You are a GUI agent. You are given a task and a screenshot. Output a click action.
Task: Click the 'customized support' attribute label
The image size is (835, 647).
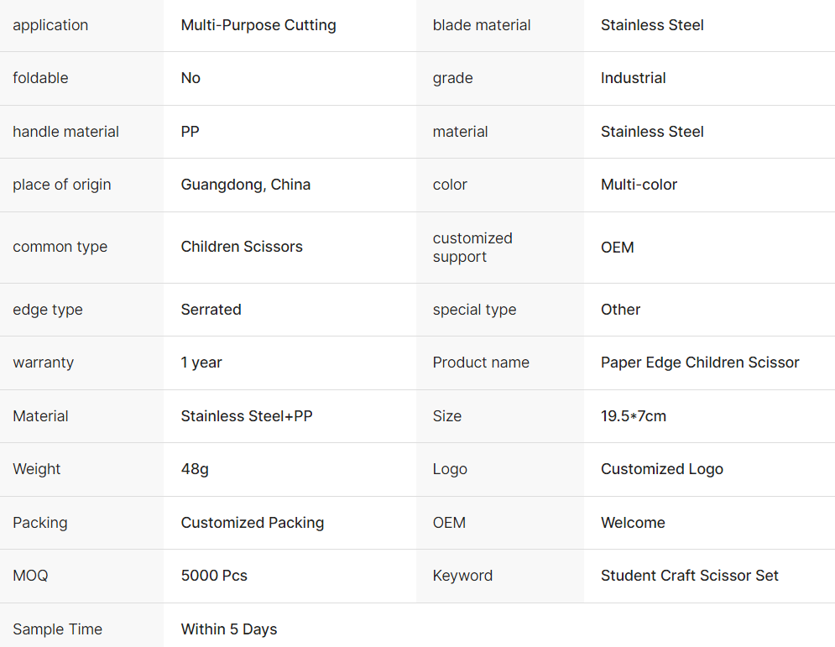(472, 248)
